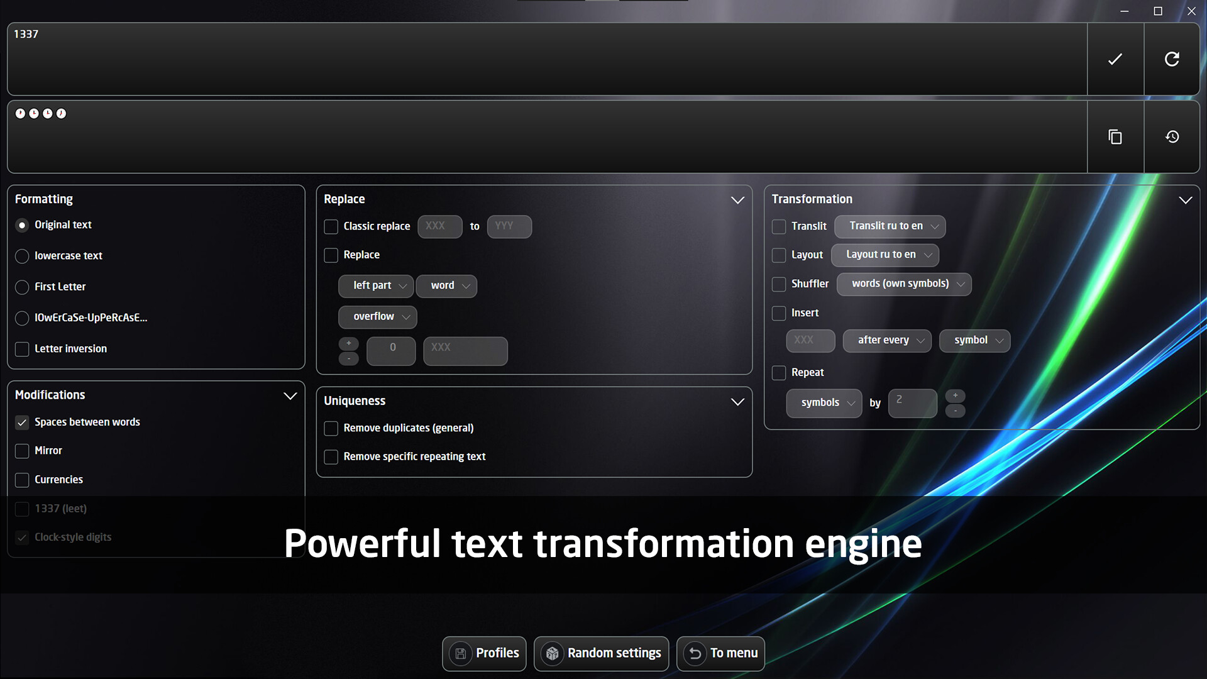Click the Profiles save icon button
Image resolution: width=1207 pixels, height=679 pixels.
(461, 653)
